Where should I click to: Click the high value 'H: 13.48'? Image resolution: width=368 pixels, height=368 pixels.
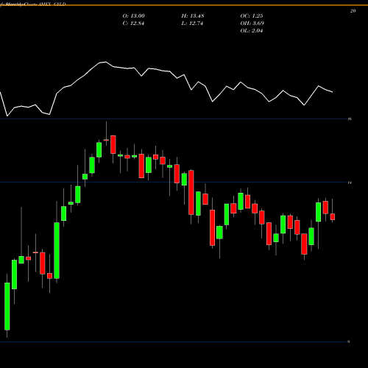pos(193,16)
